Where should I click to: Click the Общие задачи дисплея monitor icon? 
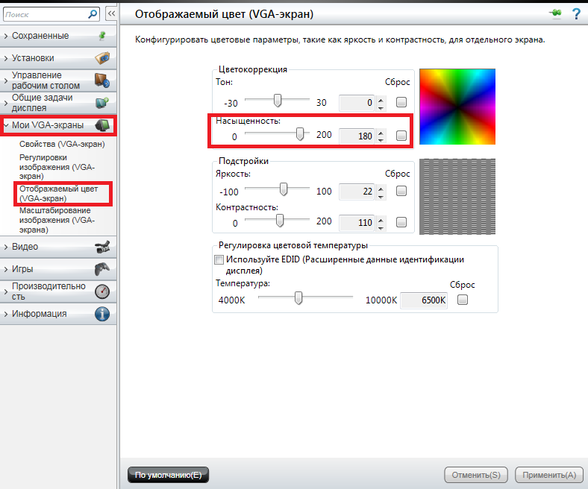[102, 103]
